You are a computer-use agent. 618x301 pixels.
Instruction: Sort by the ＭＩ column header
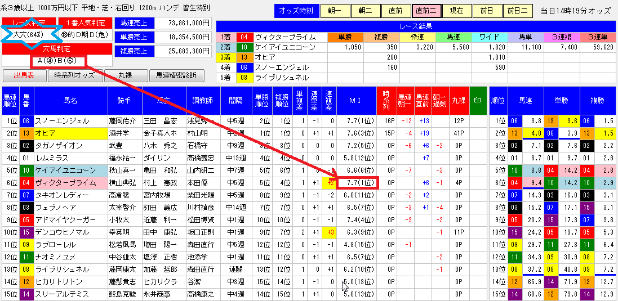point(356,101)
